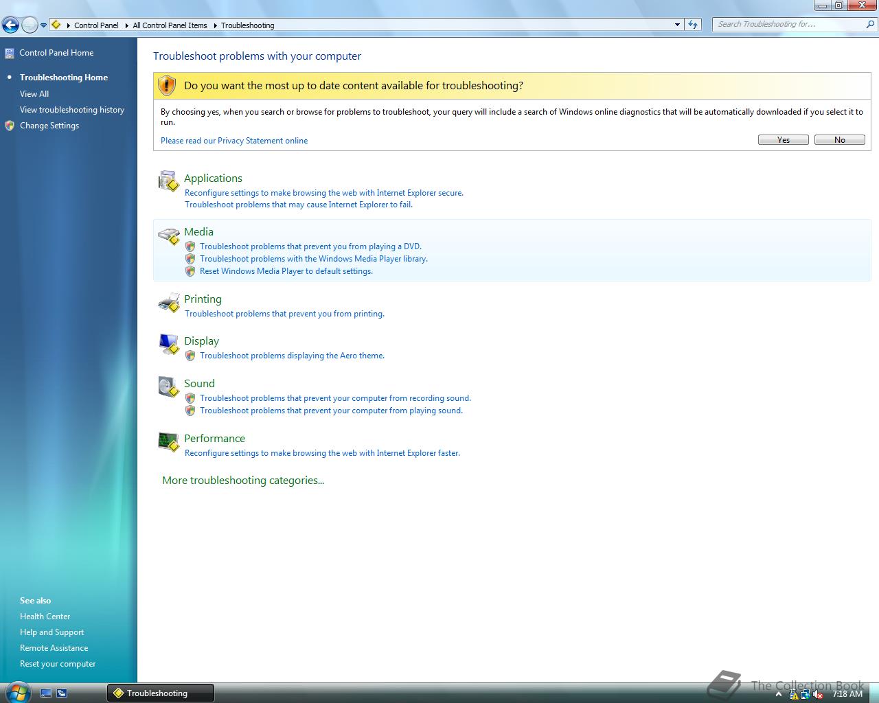This screenshot has width=879, height=703.
Task: Open Troubleshooting Home in sidebar
Action: click(x=64, y=78)
